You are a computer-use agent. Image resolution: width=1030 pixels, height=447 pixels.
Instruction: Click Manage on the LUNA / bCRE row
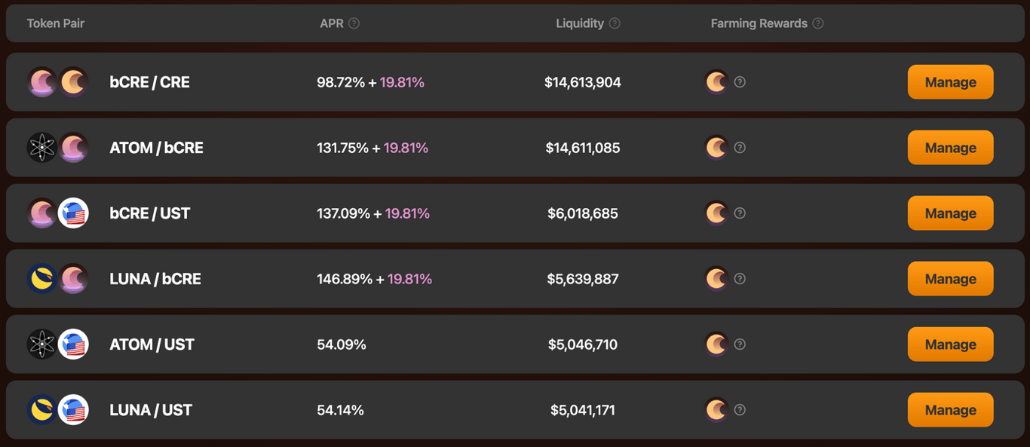pyautogui.click(x=950, y=279)
